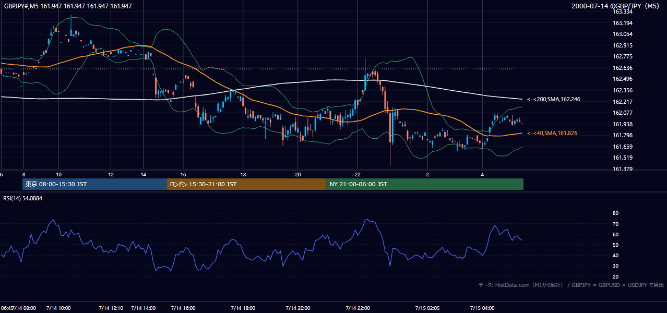Click price axis value 161.798
Image resolution: width=667 pixels, height=313 pixels.
click(622, 135)
